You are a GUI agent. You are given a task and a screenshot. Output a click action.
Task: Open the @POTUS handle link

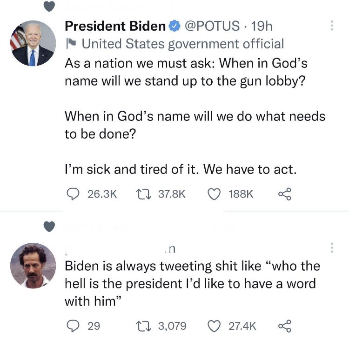[213, 27]
